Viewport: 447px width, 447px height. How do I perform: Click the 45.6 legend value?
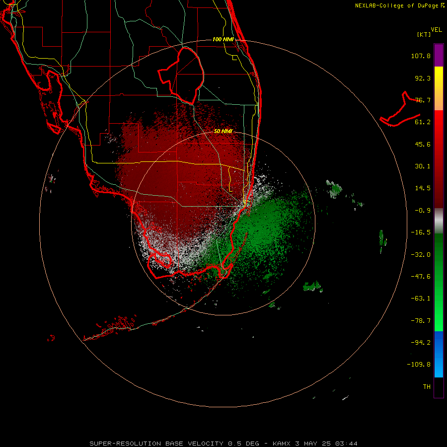[423, 144]
